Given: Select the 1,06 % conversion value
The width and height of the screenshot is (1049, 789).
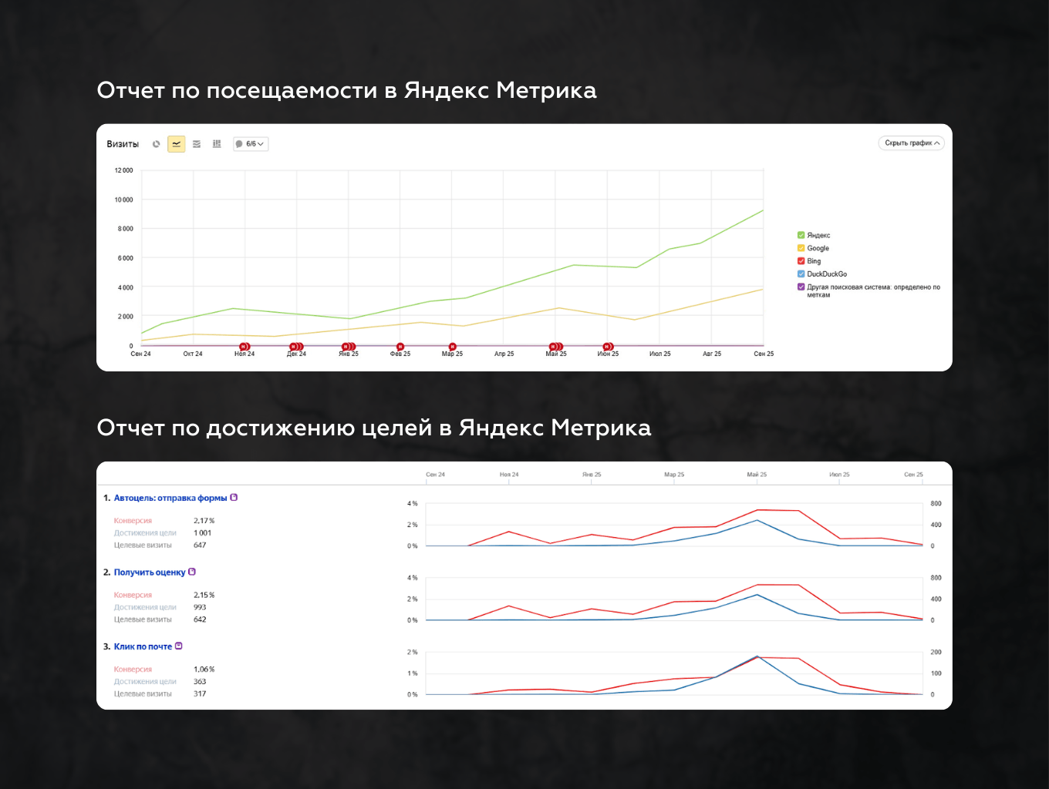Looking at the screenshot, I should 204,670.
